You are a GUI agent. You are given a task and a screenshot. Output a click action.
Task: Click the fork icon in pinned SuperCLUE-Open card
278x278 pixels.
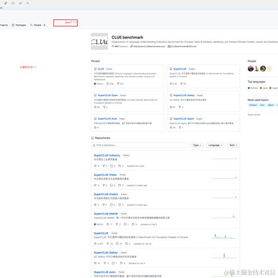pos(104,107)
